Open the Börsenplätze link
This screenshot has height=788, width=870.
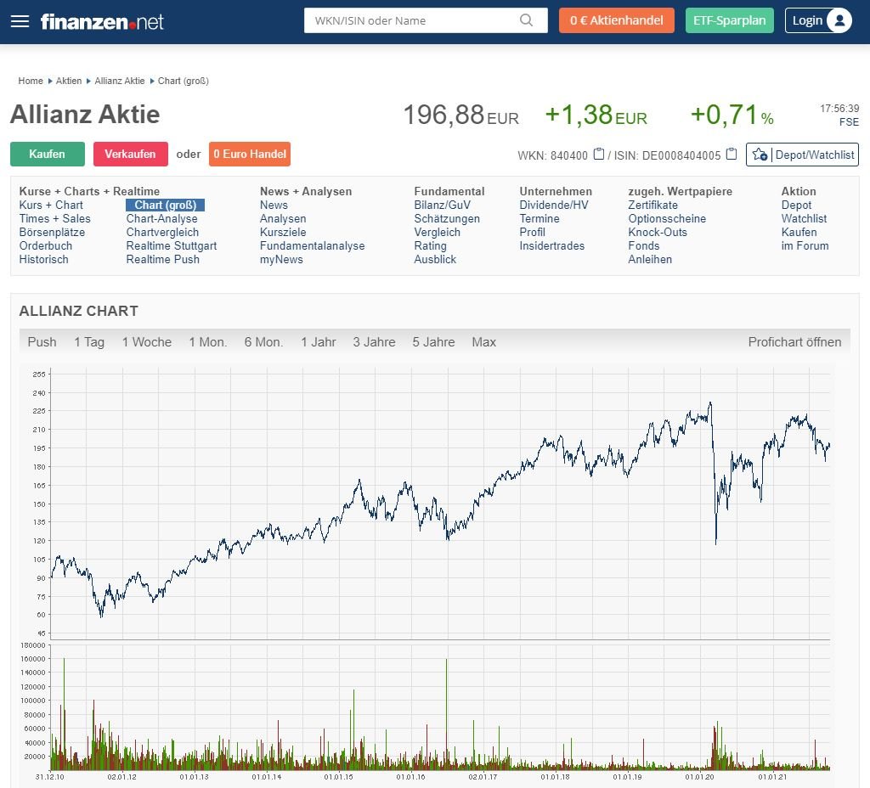point(52,233)
